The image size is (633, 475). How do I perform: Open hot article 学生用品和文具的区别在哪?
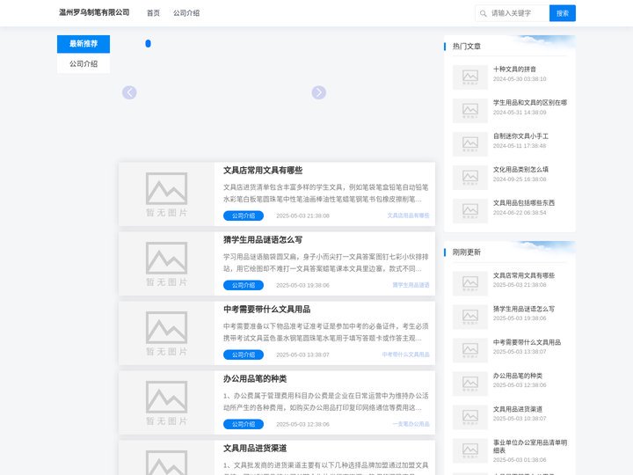529,103
